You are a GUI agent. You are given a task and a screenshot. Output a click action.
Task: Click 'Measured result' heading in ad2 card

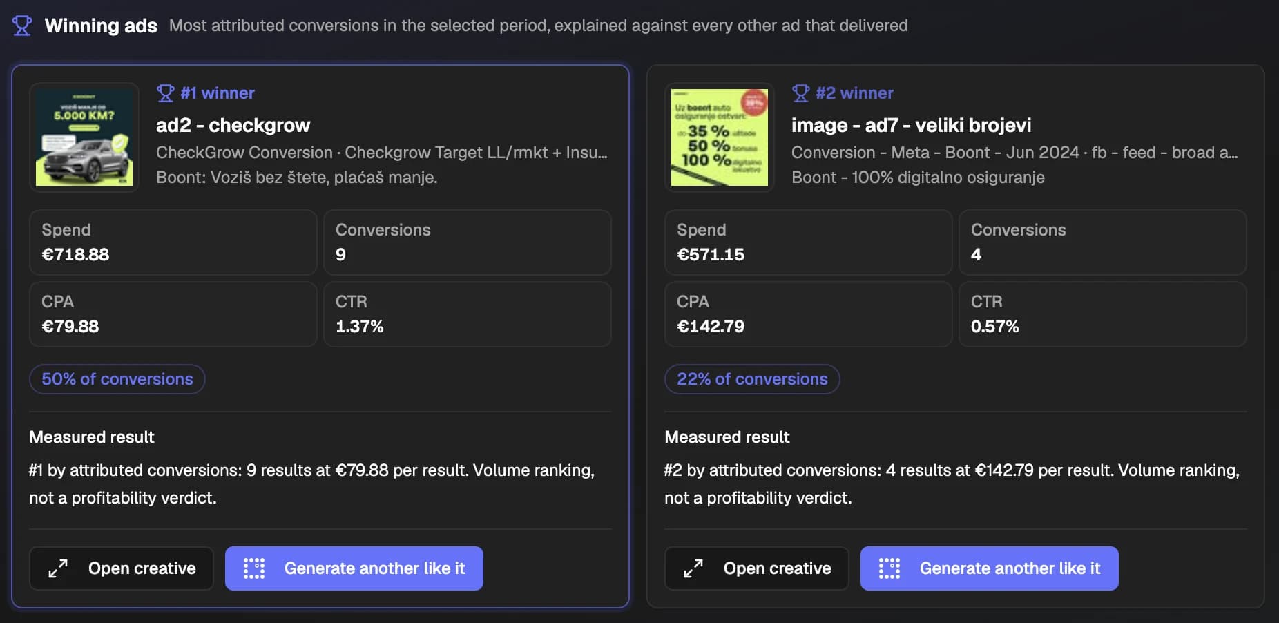[x=92, y=437]
